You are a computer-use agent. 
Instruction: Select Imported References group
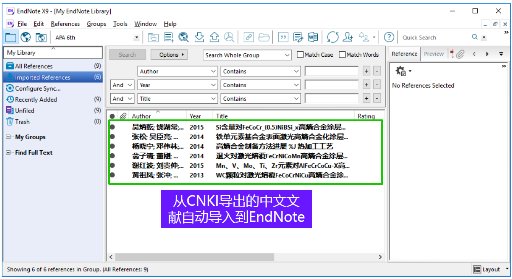coord(53,77)
